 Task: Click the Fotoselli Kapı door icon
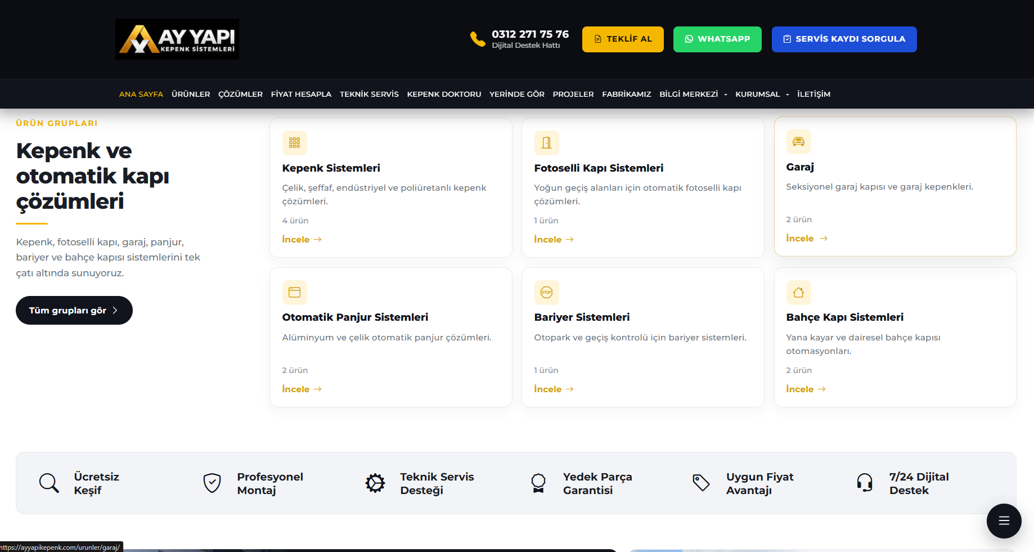pos(546,143)
